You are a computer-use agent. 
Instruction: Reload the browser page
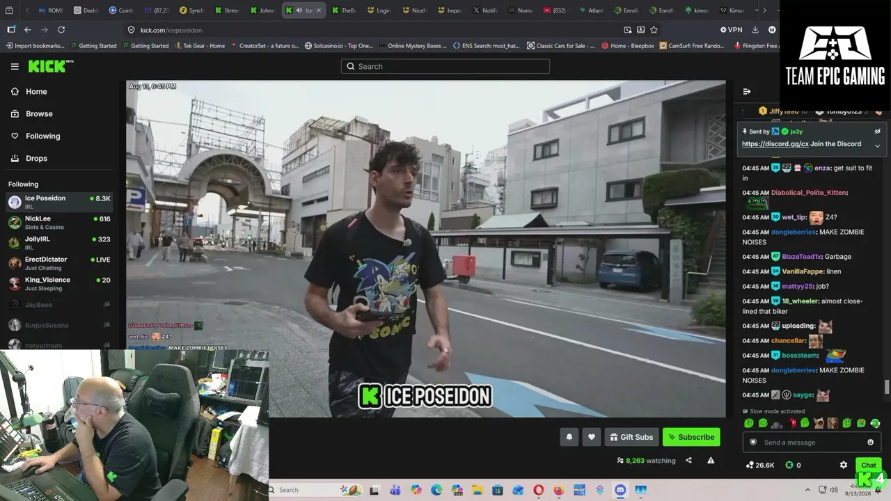(x=61, y=30)
